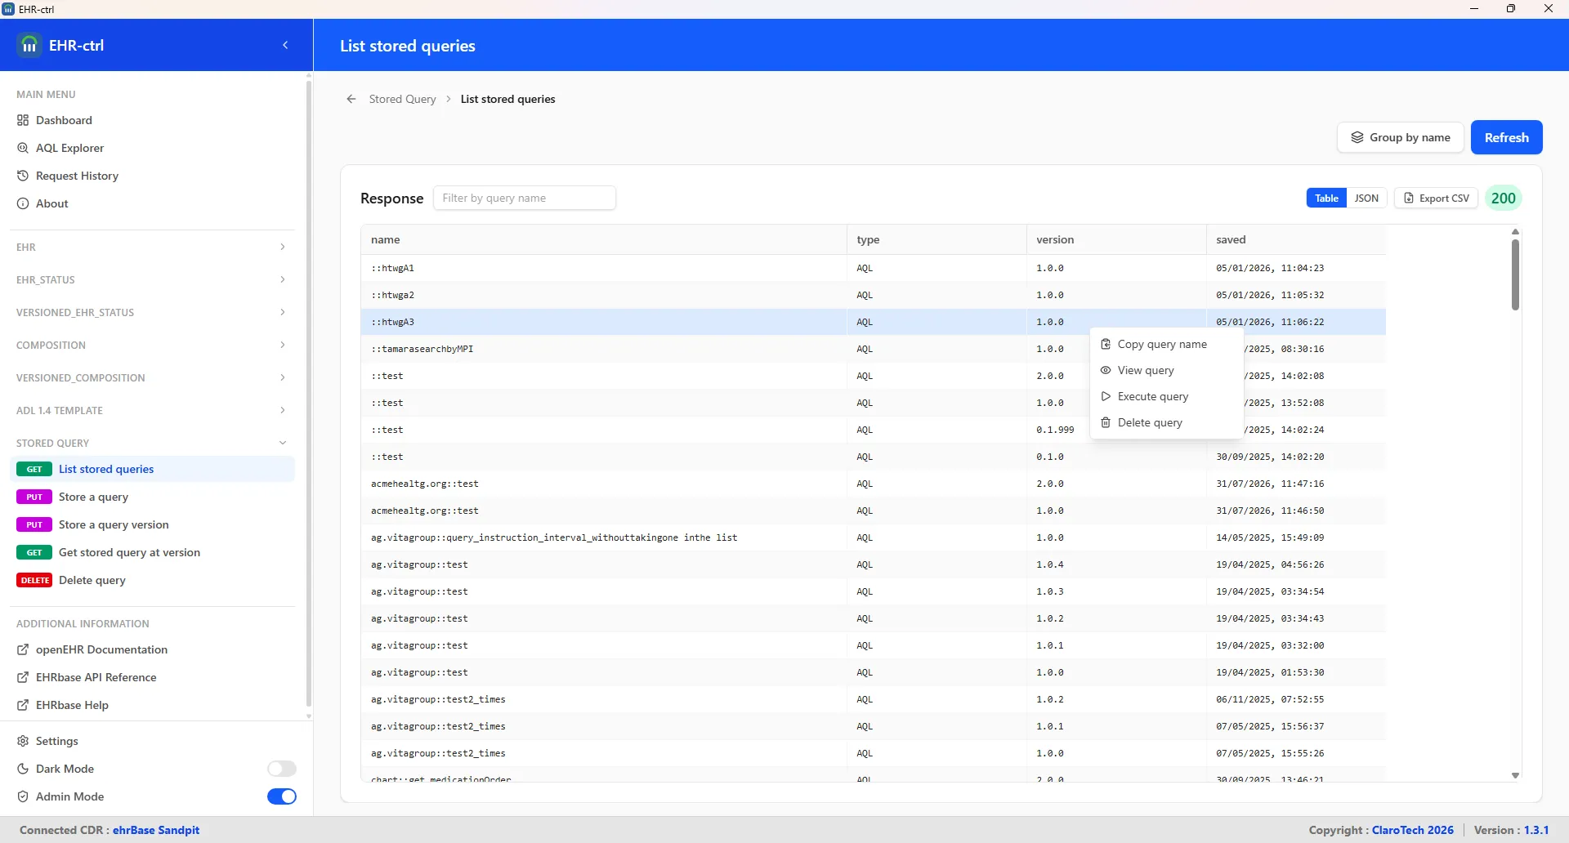
Task: Expand the ADL 1.4 TEMPLATE section
Action: click(152, 410)
